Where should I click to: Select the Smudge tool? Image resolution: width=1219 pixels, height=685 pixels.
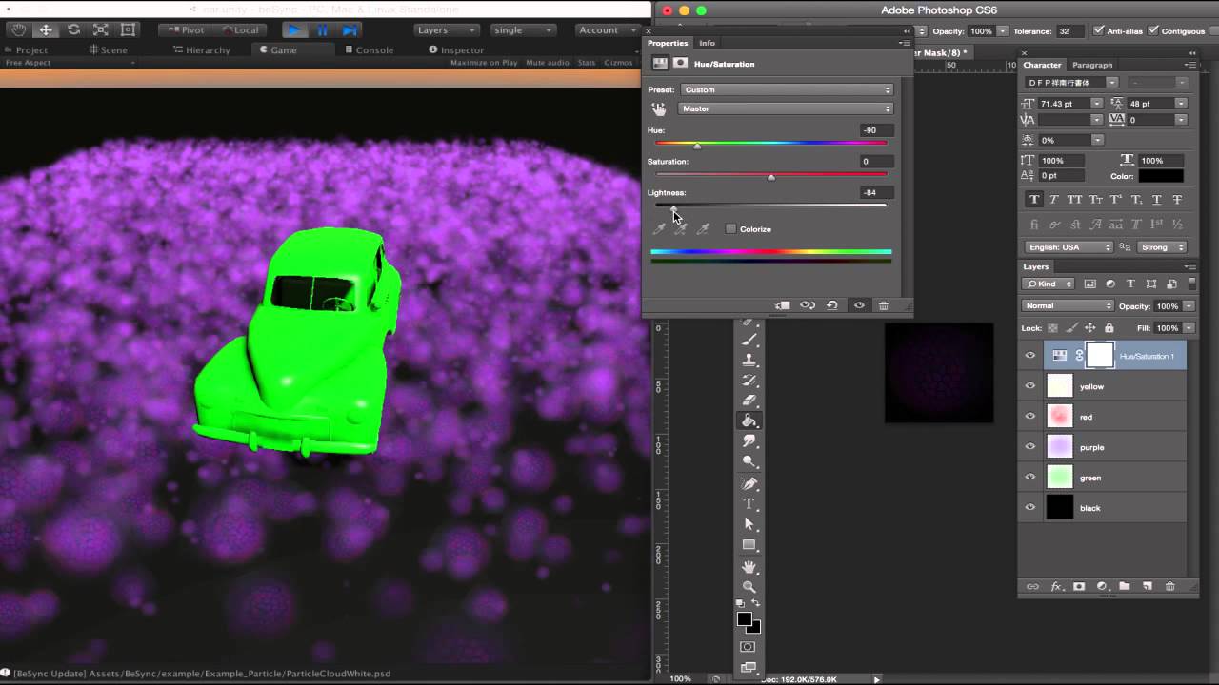[749, 441]
